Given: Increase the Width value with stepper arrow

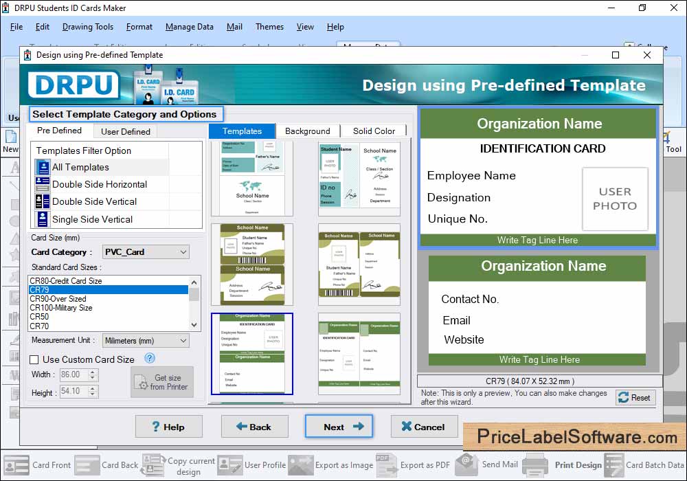Looking at the screenshot, I should (93, 372).
